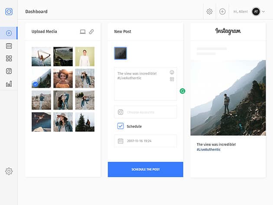Screen dimensions: 273x205
Task: Click upload from computer laptop icon
Action: coord(83,32)
